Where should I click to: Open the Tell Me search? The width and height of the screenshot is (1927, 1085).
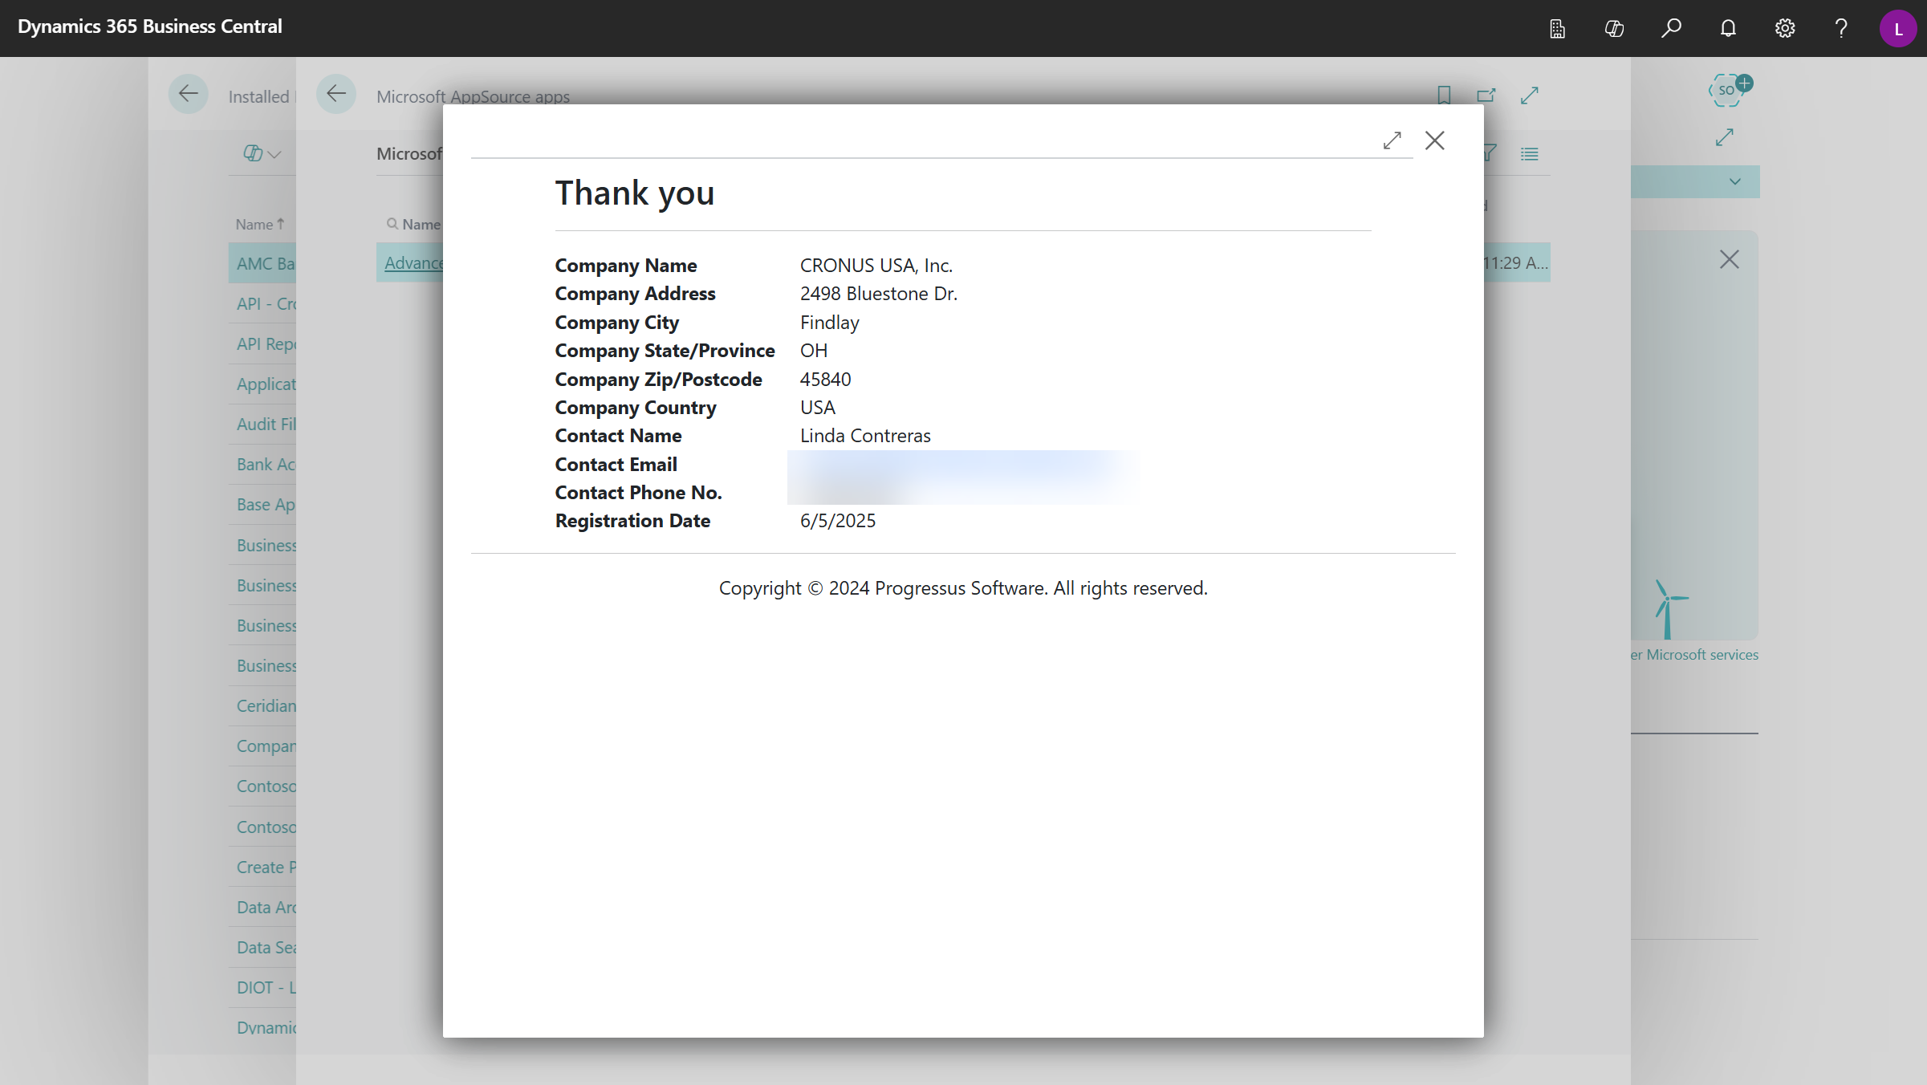(1671, 28)
